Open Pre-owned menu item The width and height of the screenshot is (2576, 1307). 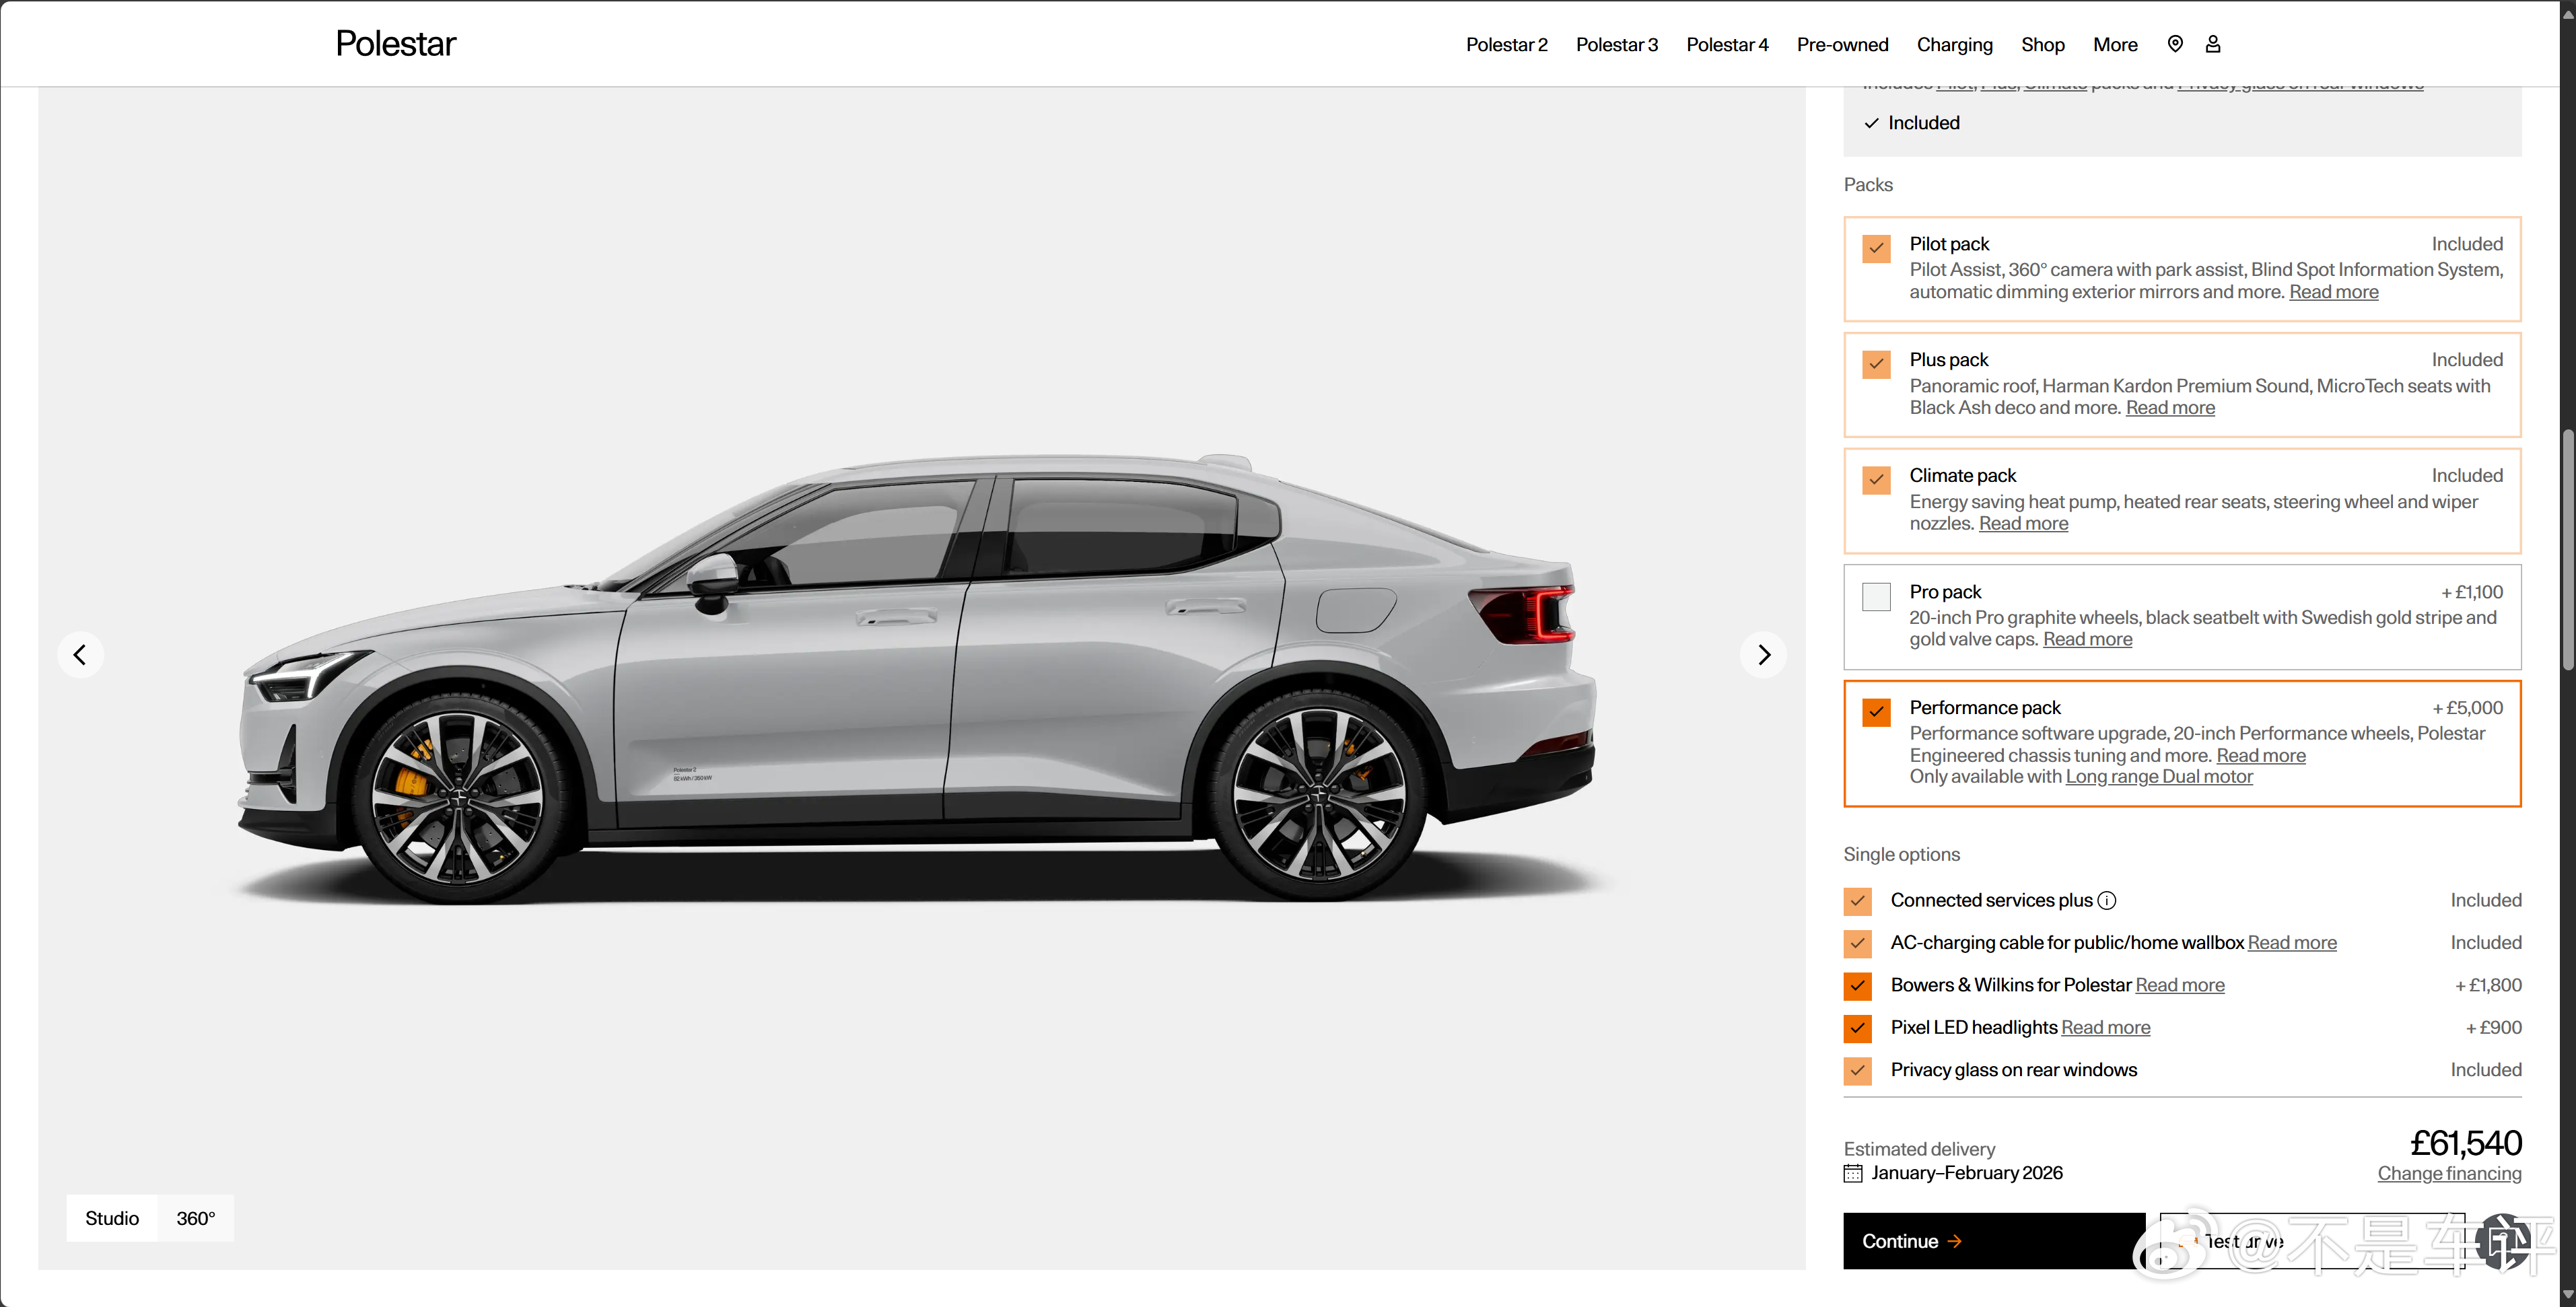[x=1842, y=44]
